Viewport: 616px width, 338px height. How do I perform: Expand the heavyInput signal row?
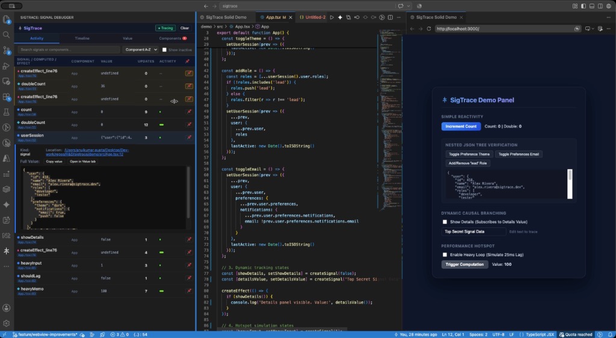(105, 265)
